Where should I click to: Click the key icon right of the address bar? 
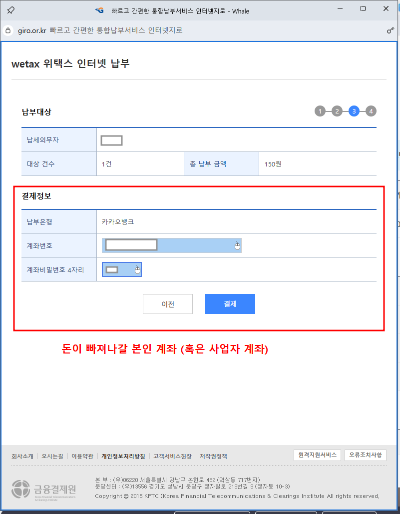tap(390, 30)
